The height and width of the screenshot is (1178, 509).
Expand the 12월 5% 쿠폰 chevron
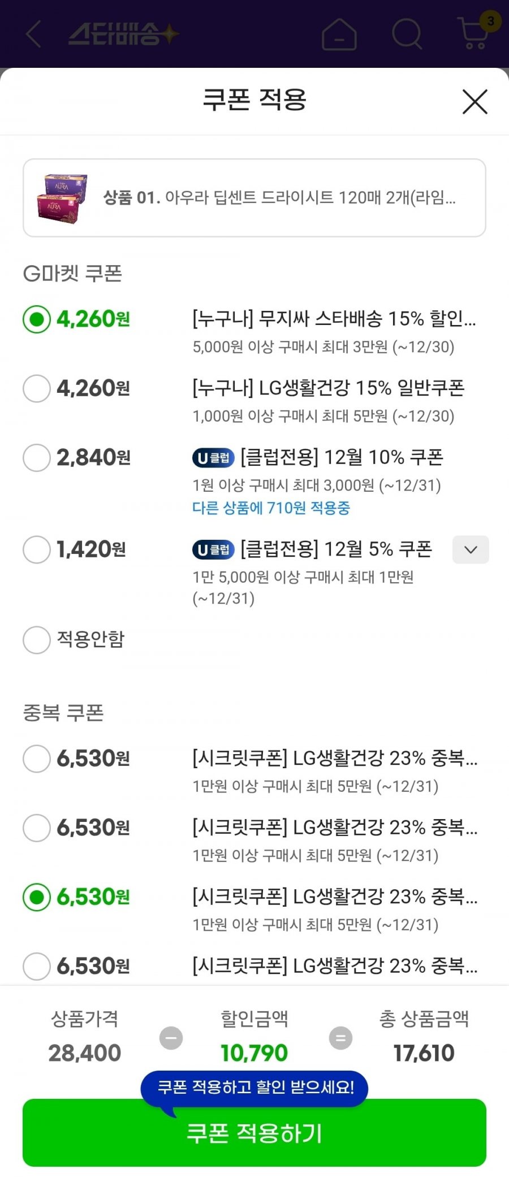[x=471, y=549]
